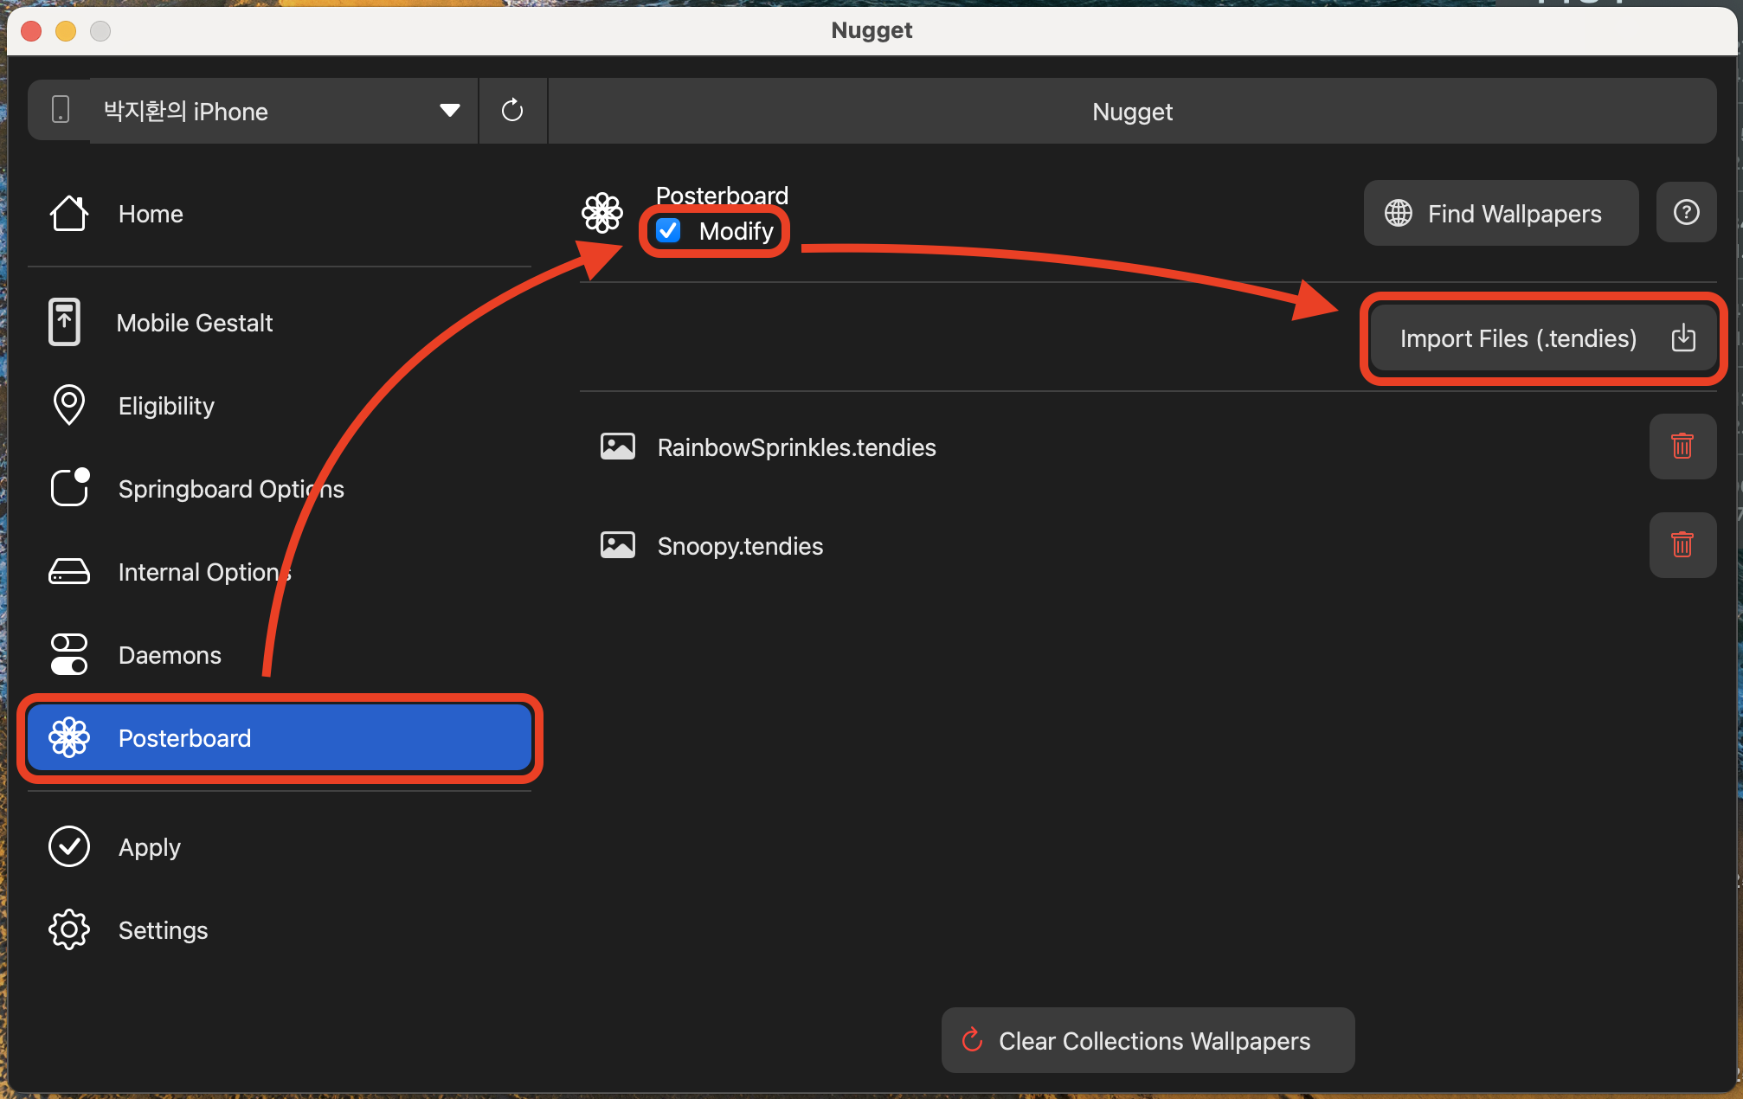Go to the Home page
The height and width of the screenshot is (1099, 1743).
pos(151,214)
